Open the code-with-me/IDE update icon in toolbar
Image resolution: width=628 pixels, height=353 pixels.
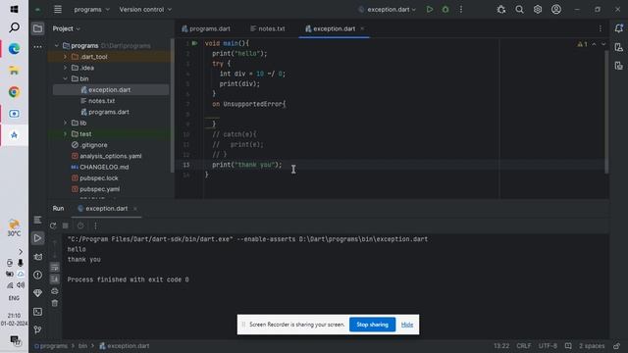point(501,9)
